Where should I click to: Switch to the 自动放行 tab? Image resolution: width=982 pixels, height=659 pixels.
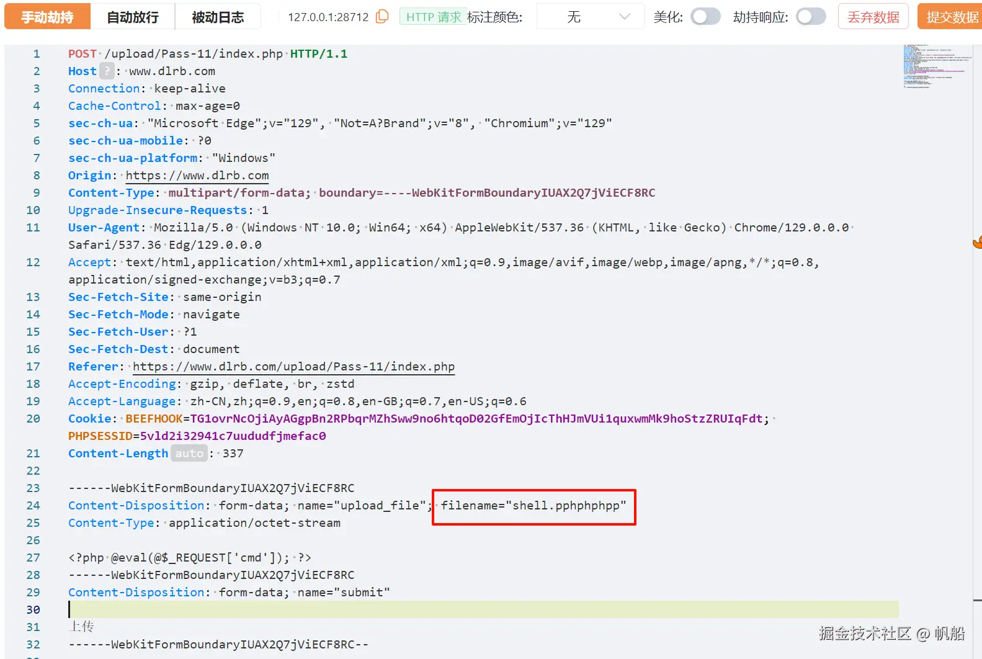pyautogui.click(x=133, y=17)
